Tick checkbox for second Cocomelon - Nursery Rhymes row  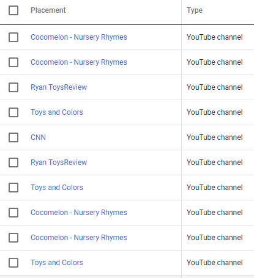pyautogui.click(x=13, y=62)
